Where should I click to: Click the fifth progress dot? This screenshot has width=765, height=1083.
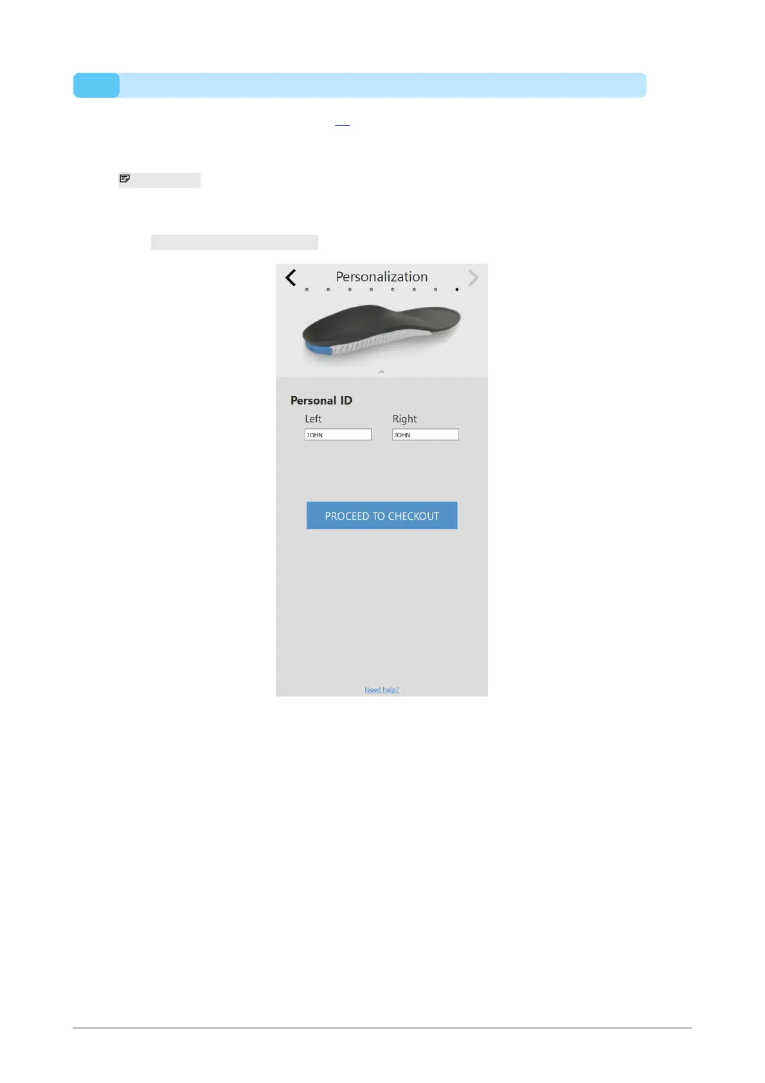tap(393, 289)
